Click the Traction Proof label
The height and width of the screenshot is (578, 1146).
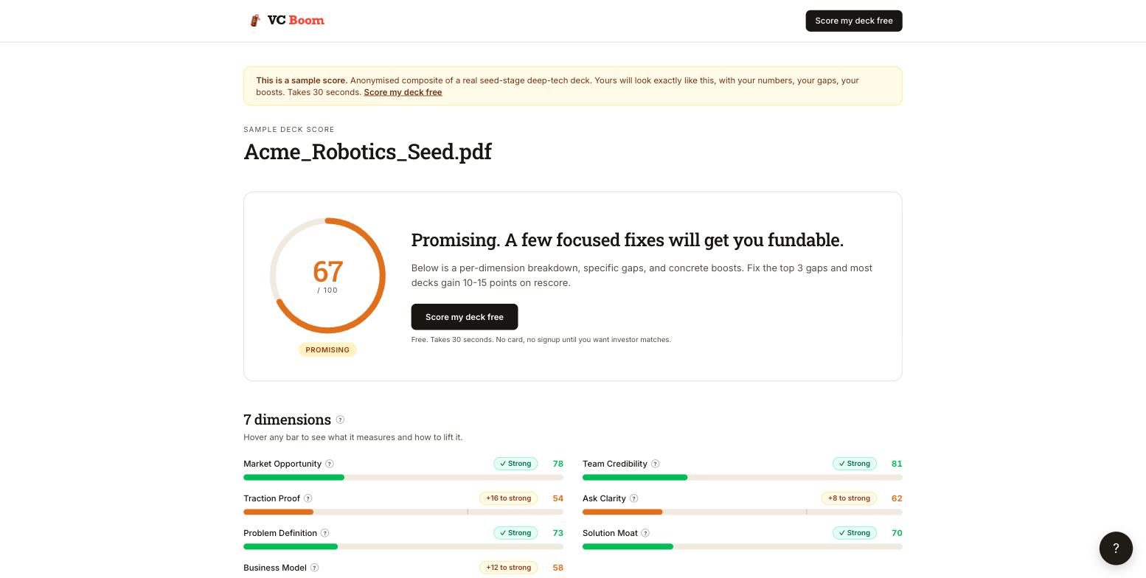point(271,498)
